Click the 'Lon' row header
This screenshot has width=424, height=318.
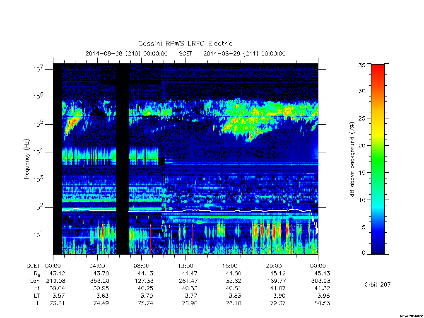[35, 281]
